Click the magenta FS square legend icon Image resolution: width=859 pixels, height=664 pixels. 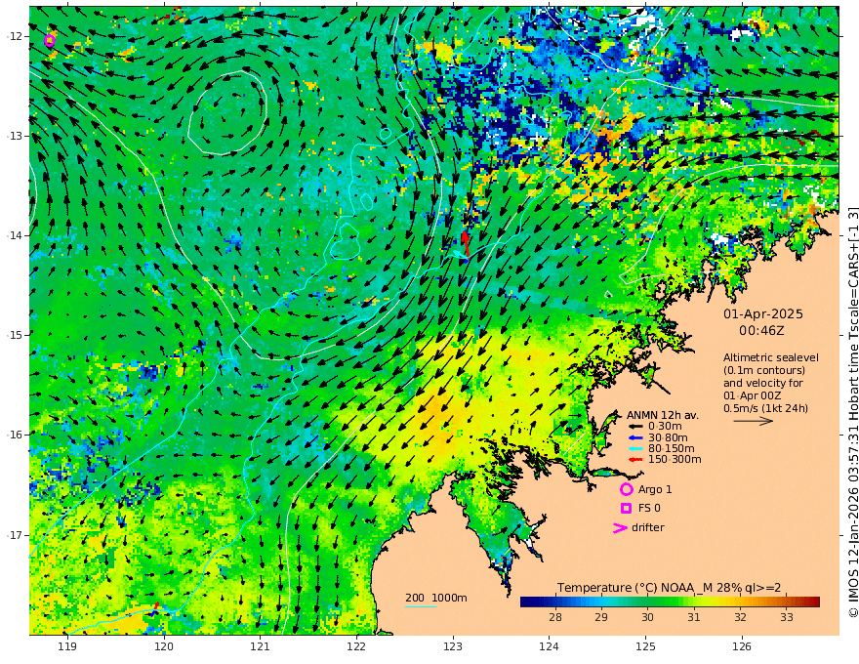pos(626,509)
